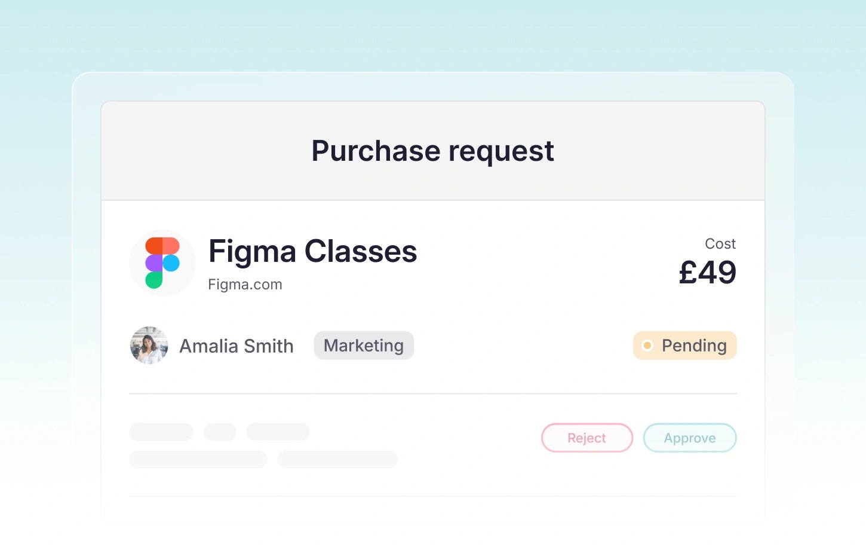This screenshot has height=550, width=866.
Task: Click leftmost placeholder bar in lower skeleton row
Action: (198, 459)
